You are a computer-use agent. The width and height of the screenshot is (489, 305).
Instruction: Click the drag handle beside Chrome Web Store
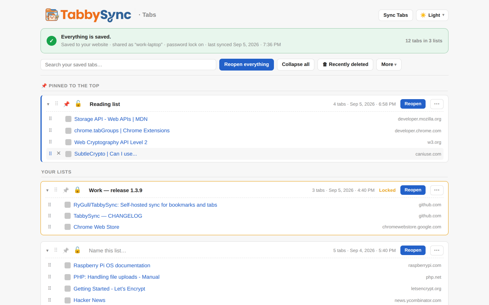point(50,227)
